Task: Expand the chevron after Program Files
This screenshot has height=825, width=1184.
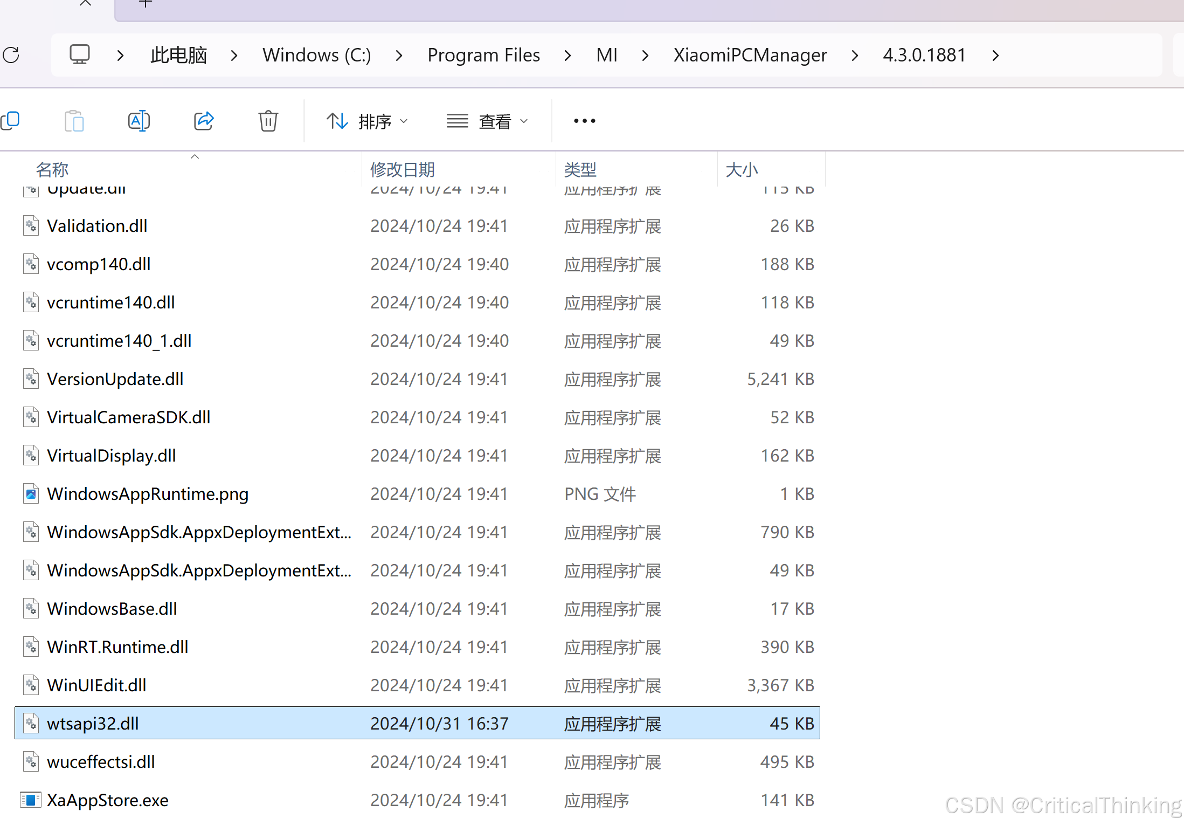Action: tap(567, 55)
